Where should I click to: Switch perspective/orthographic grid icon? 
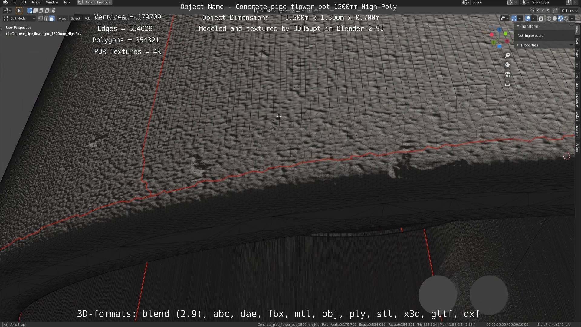pyautogui.click(x=507, y=84)
